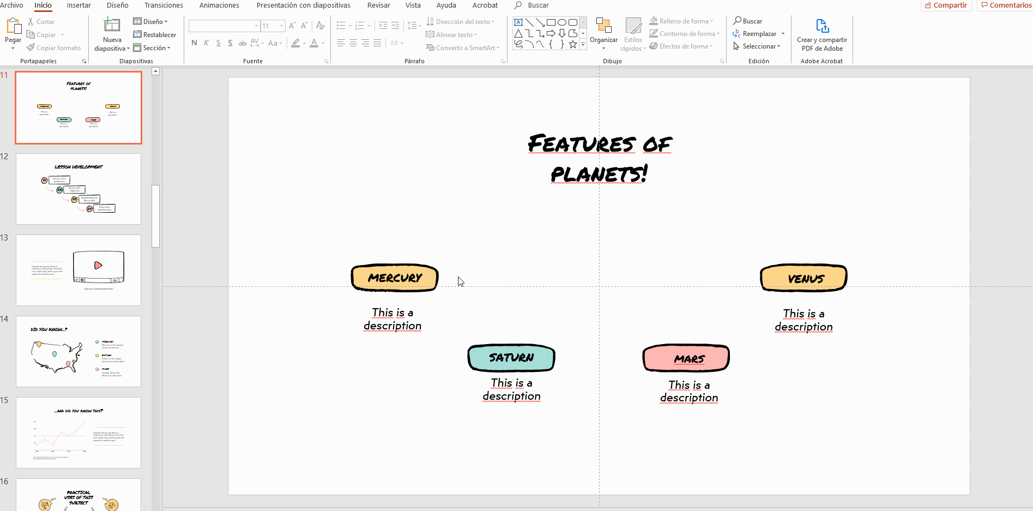Select the rectangle shape
This screenshot has width=1033, height=511.
(551, 22)
